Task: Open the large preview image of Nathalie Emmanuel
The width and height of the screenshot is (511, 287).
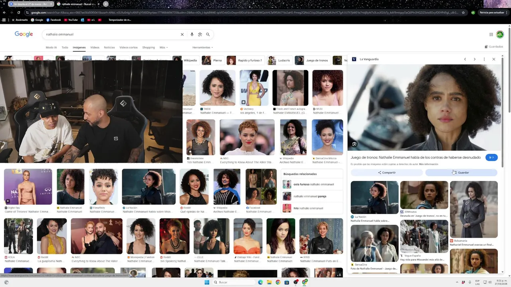Action: coord(424,108)
